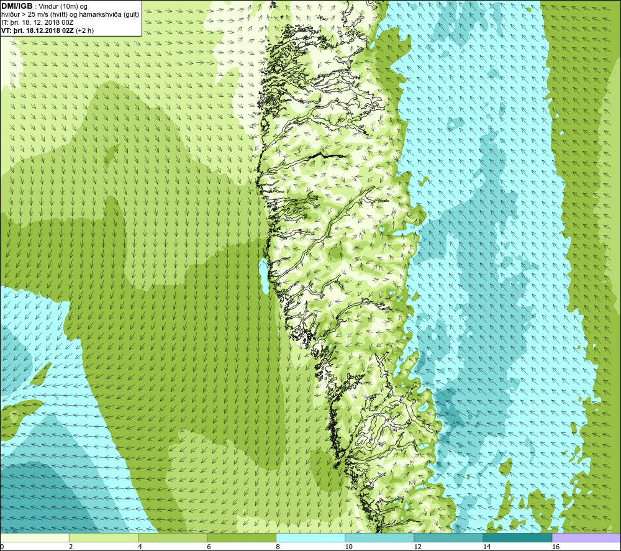
Task: Click the DMI/IGB title text
Action: point(17,6)
